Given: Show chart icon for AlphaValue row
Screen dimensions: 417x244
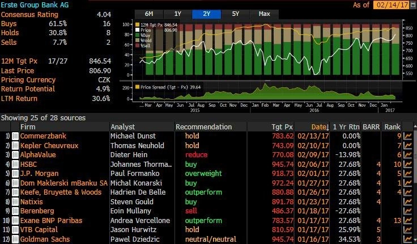Looking at the screenshot, I should (x=408, y=155).
